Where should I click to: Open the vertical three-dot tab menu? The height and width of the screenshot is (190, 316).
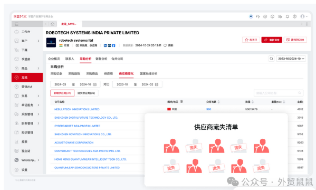click(x=307, y=24)
